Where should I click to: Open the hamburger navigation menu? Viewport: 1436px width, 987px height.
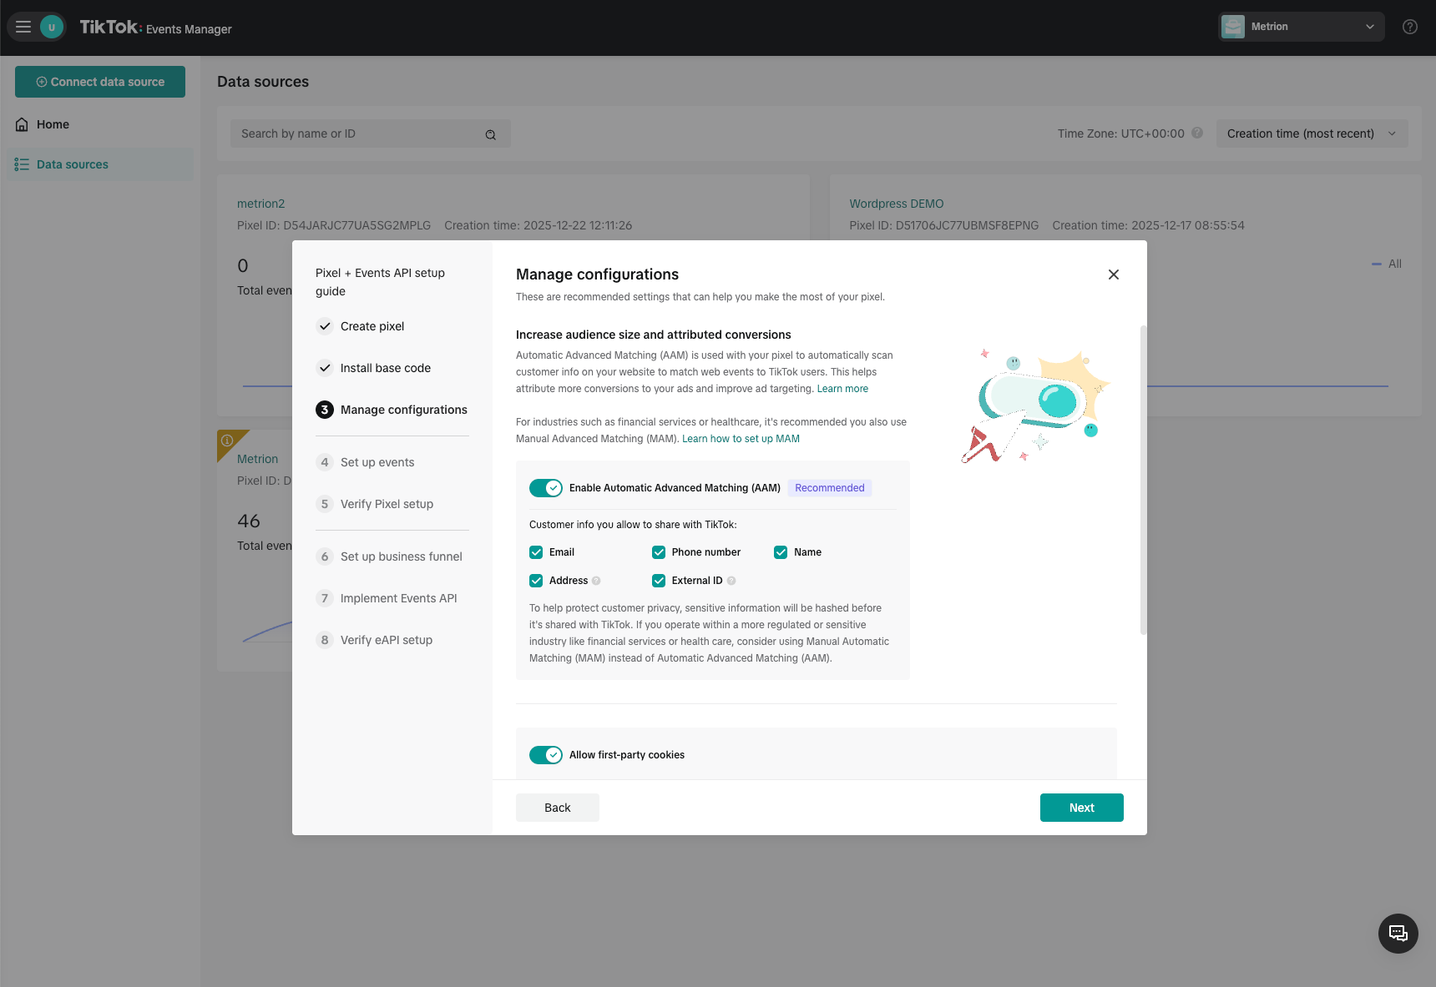(23, 27)
